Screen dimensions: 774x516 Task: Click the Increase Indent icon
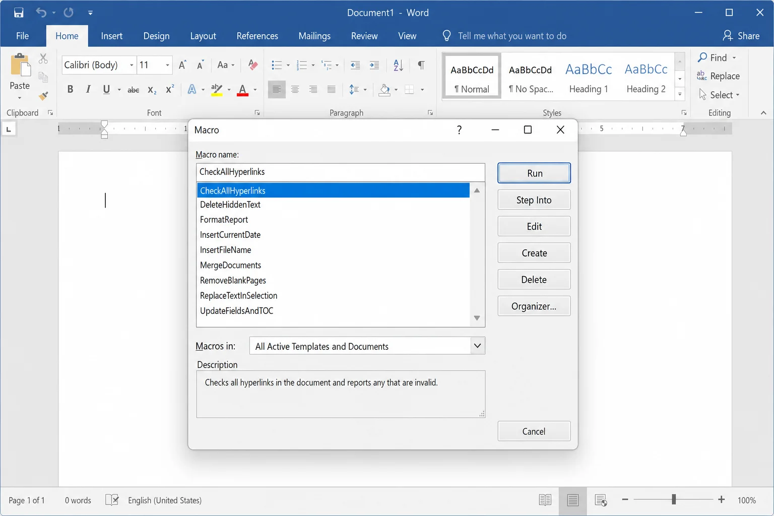[x=374, y=65]
